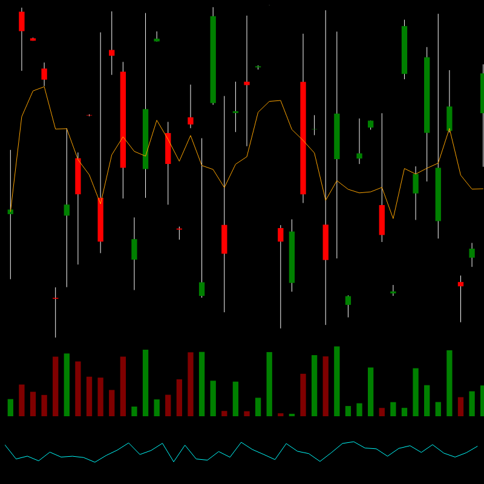Click the lowest small green candle body
Image resolution: width=484 pixels, height=484 pixels.
point(348,300)
